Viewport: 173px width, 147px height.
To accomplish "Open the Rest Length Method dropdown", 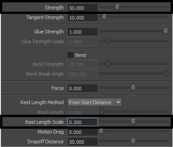I will (x=94, y=102).
